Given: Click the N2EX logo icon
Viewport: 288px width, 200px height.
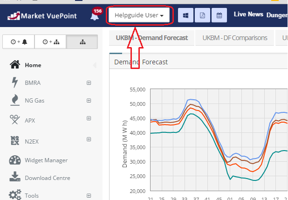Looking at the screenshot, I should coord(15,141).
